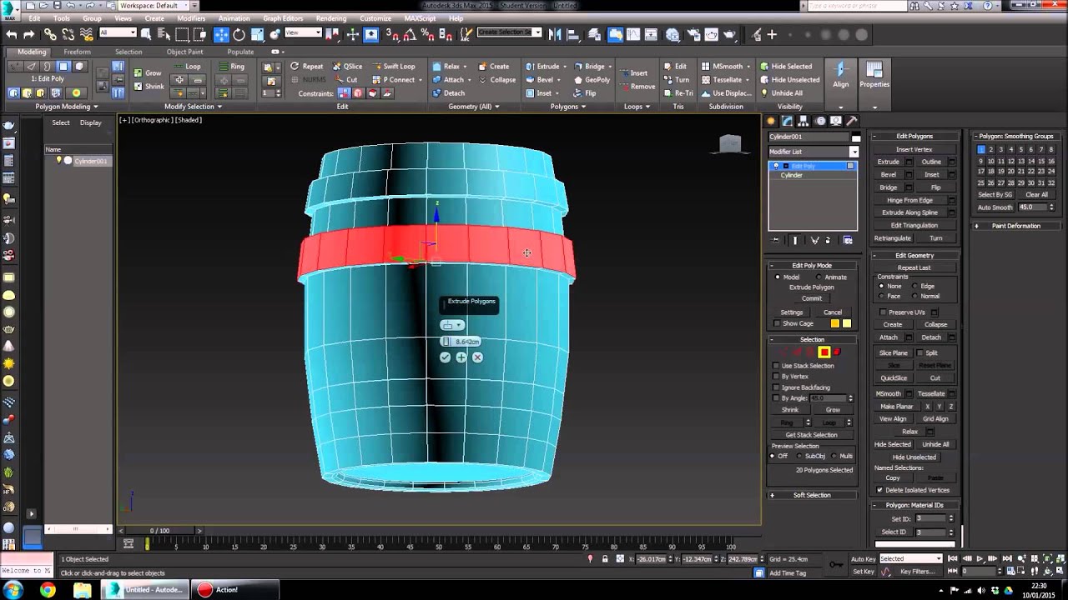The image size is (1068, 600).
Task: Click caddy Apply and Continue plus
Action: [x=461, y=357]
